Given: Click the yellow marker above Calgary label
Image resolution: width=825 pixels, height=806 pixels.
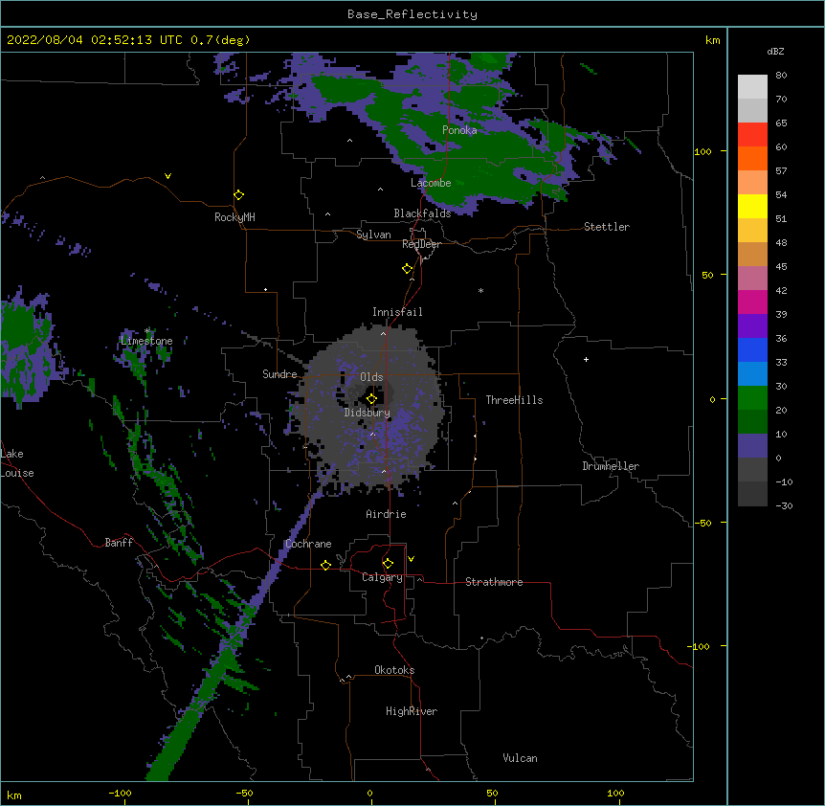Looking at the screenshot, I should point(388,564).
